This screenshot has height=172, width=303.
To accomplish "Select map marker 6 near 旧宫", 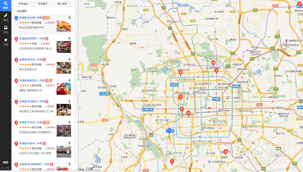I will point(225,152).
